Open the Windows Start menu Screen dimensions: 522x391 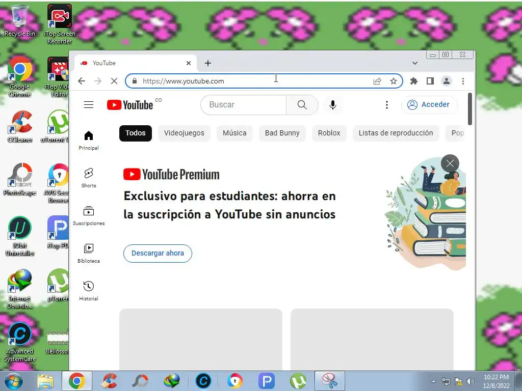[14, 381]
